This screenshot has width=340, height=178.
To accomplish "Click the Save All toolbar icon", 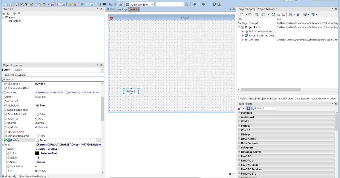I will 59,4.
